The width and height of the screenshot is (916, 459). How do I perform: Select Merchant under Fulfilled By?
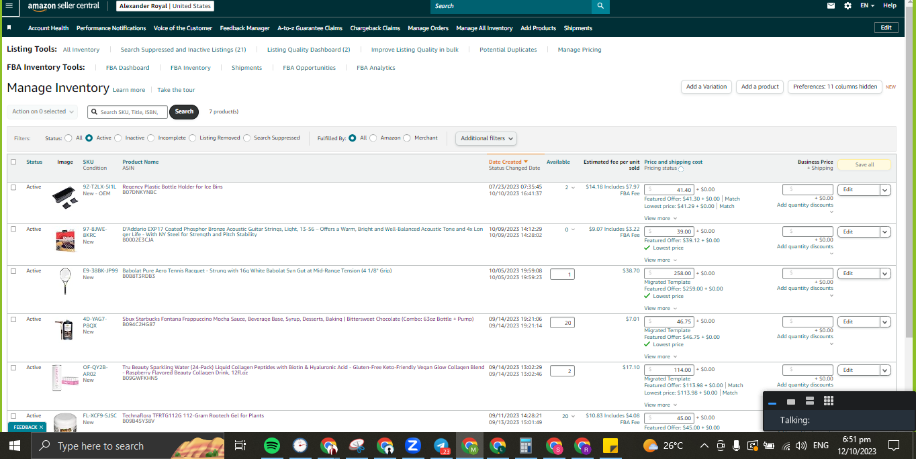tap(407, 138)
